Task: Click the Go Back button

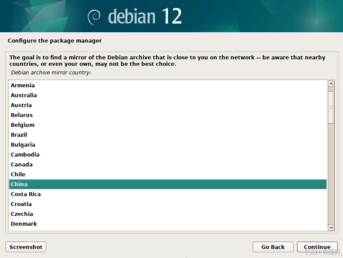Action: (273, 247)
